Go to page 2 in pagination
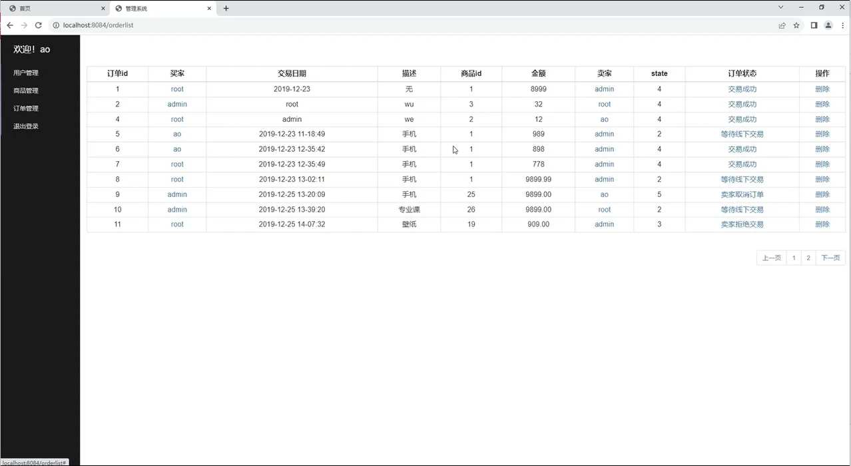 coord(808,258)
